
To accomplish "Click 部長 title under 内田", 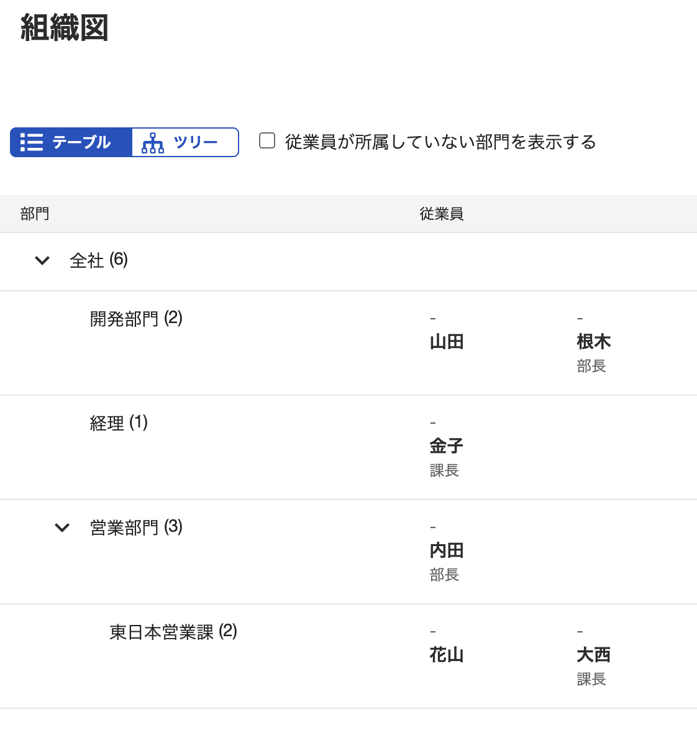I will tap(444, 575).
